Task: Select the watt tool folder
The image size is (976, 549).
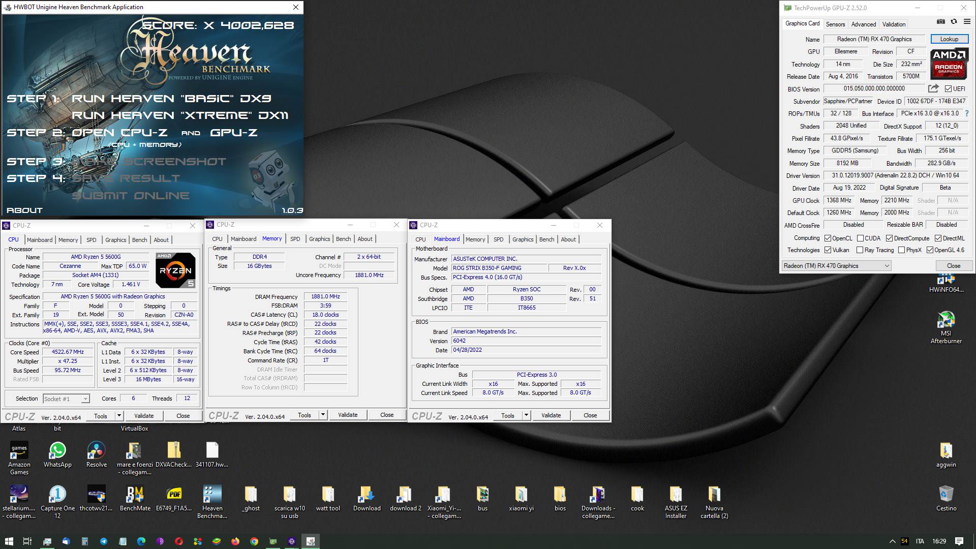Action: click(328, 498)
